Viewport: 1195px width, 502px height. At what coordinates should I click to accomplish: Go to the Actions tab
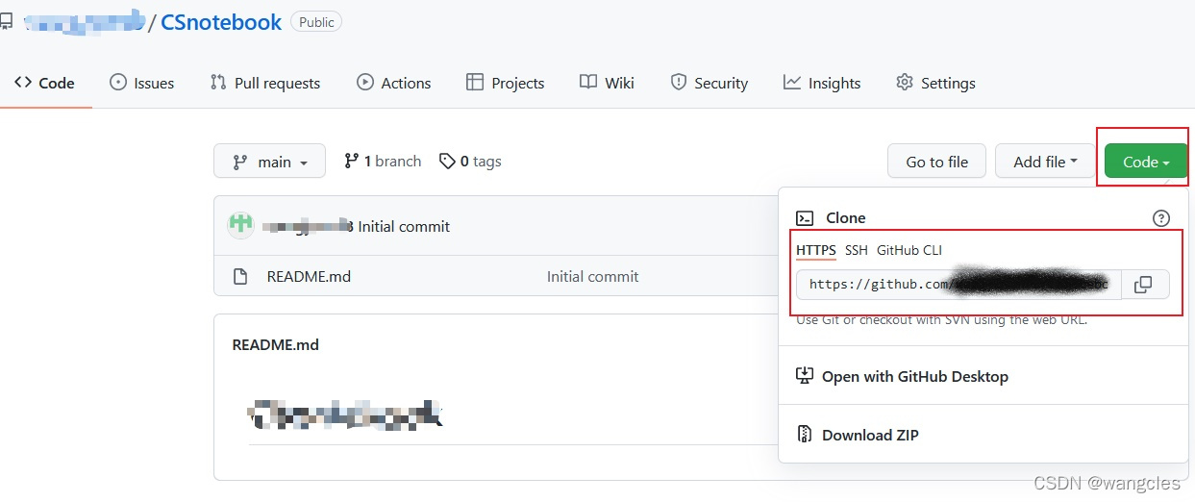pos(393,83)
